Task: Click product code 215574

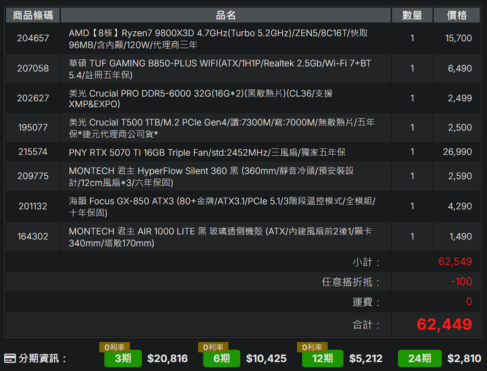Action: click(33, 152)
